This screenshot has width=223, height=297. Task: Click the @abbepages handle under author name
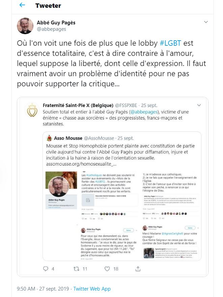(52, 29)
